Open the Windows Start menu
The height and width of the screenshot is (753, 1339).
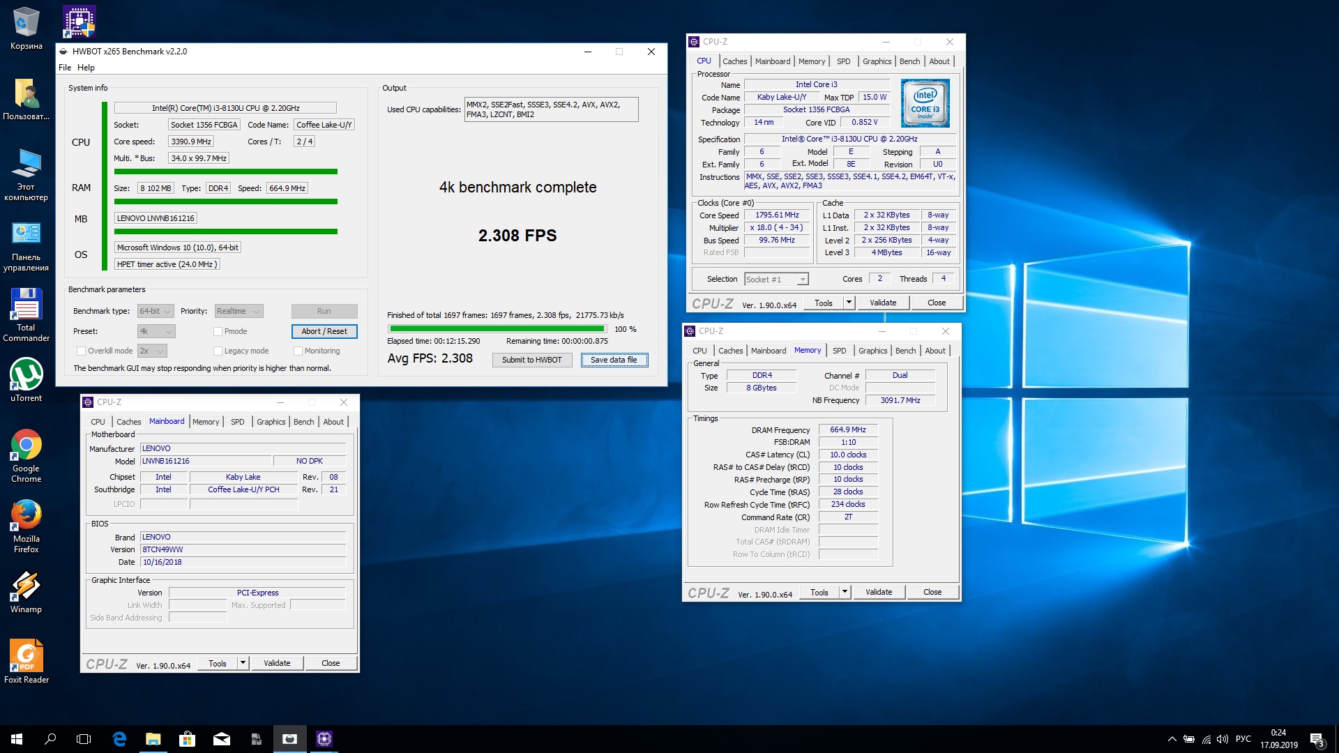17,739
